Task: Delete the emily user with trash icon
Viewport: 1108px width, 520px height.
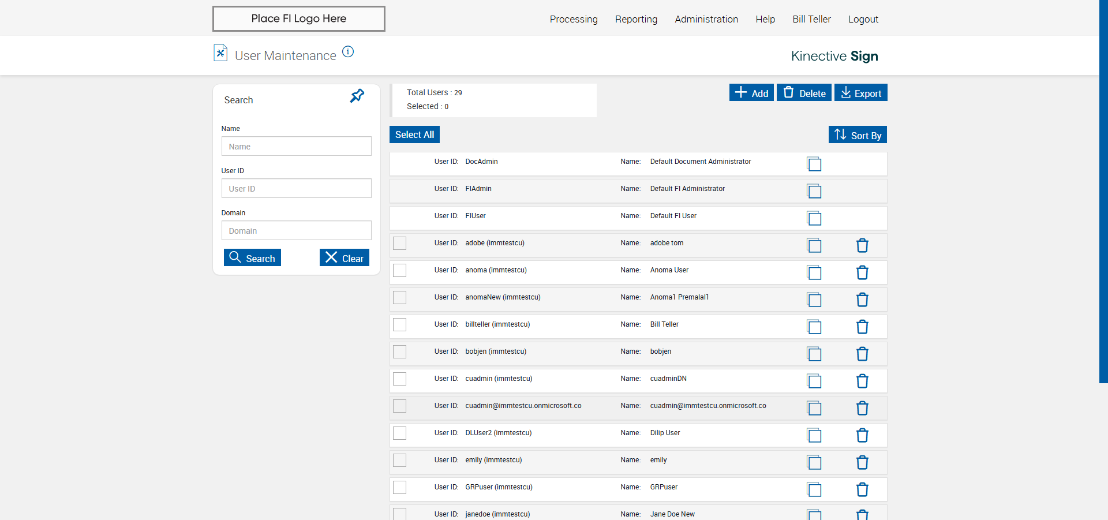Action: click(862, 463)
